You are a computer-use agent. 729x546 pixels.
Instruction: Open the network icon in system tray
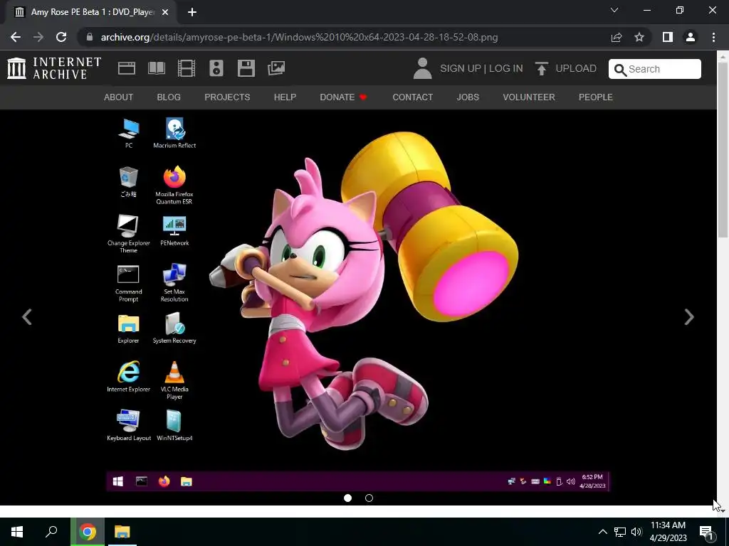pos(620,532)
